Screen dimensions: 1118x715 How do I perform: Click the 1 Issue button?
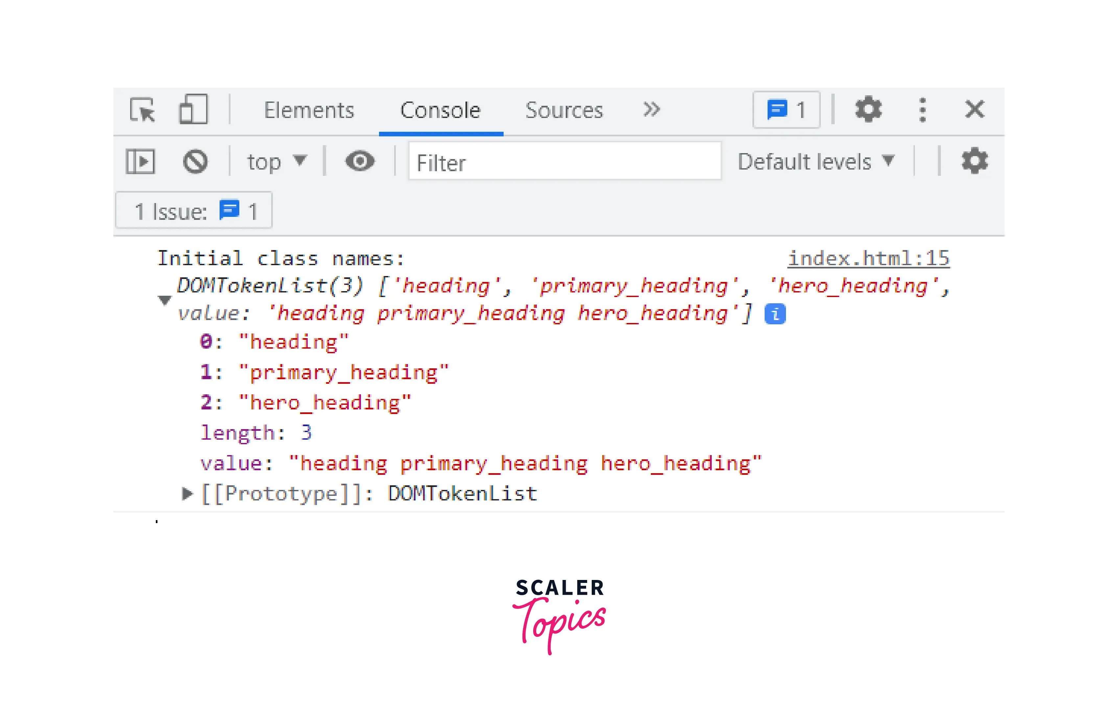coord(194,211)
